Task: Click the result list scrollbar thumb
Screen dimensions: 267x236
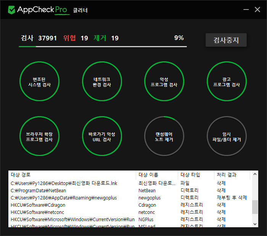Action: click(255, 207)
